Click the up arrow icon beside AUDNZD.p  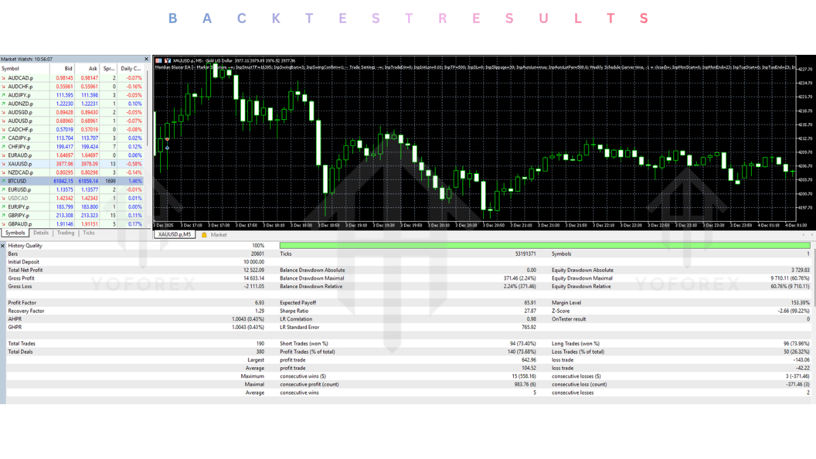coord(4,103)
